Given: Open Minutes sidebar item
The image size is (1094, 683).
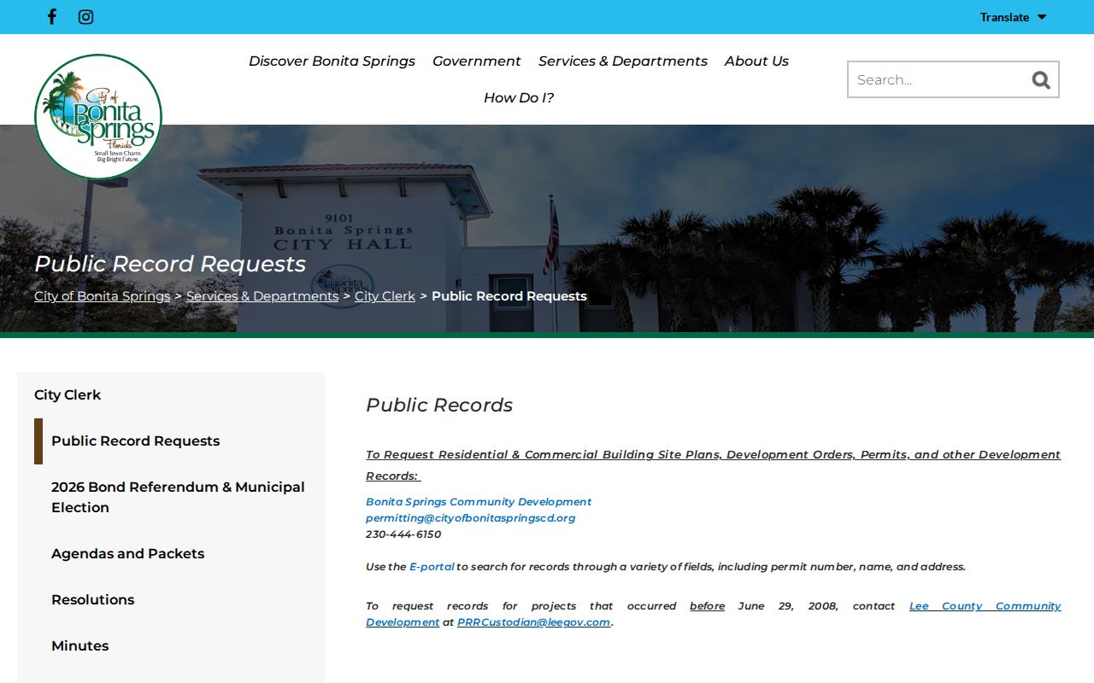Looking at the screenshot, I should pyautogui.click(x=80, y=645).
